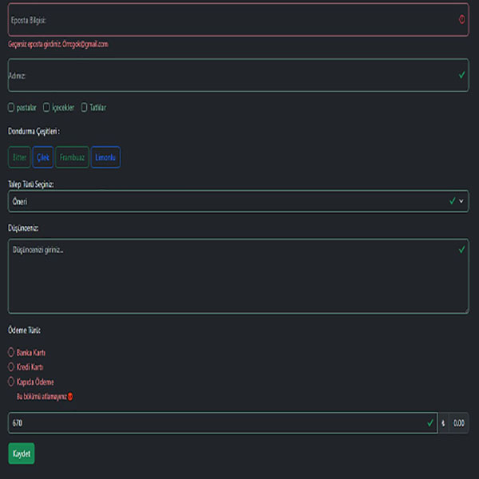Image resolution: width=479 pixels, height=479 pixels.
Task: Select the Banka Kartı radio button
Action: pos(11,352)
